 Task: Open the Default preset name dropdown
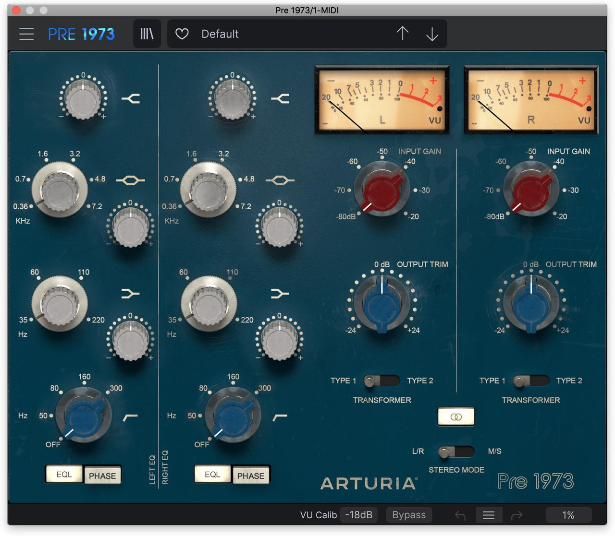pos(220,34)
